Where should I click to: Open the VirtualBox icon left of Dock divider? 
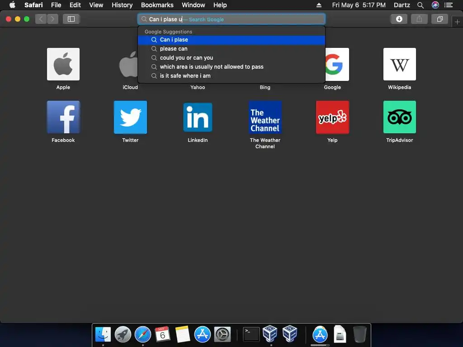[x=290, y=334]
